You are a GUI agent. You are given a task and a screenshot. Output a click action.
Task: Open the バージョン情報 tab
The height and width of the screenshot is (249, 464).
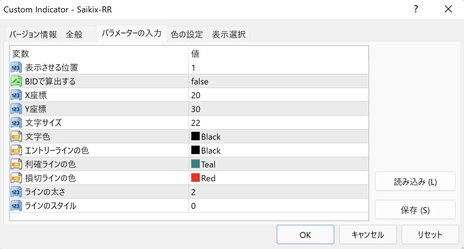coord(33,34)
